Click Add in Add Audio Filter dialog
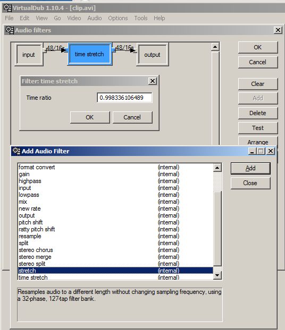The image size is (285, 330). 250,168
